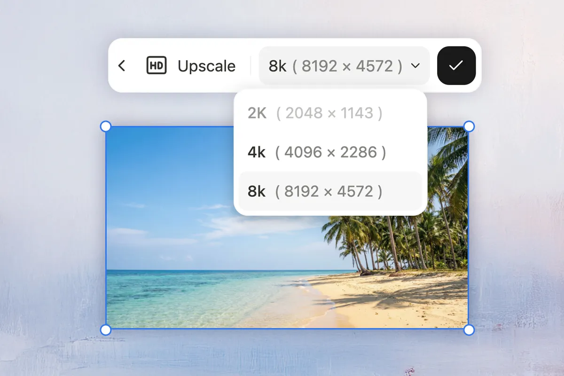Image resolution: width=564 pixels, height=376 pixels.
Task: Open the 8k resolution dropdown
Action: pos(336,66)
